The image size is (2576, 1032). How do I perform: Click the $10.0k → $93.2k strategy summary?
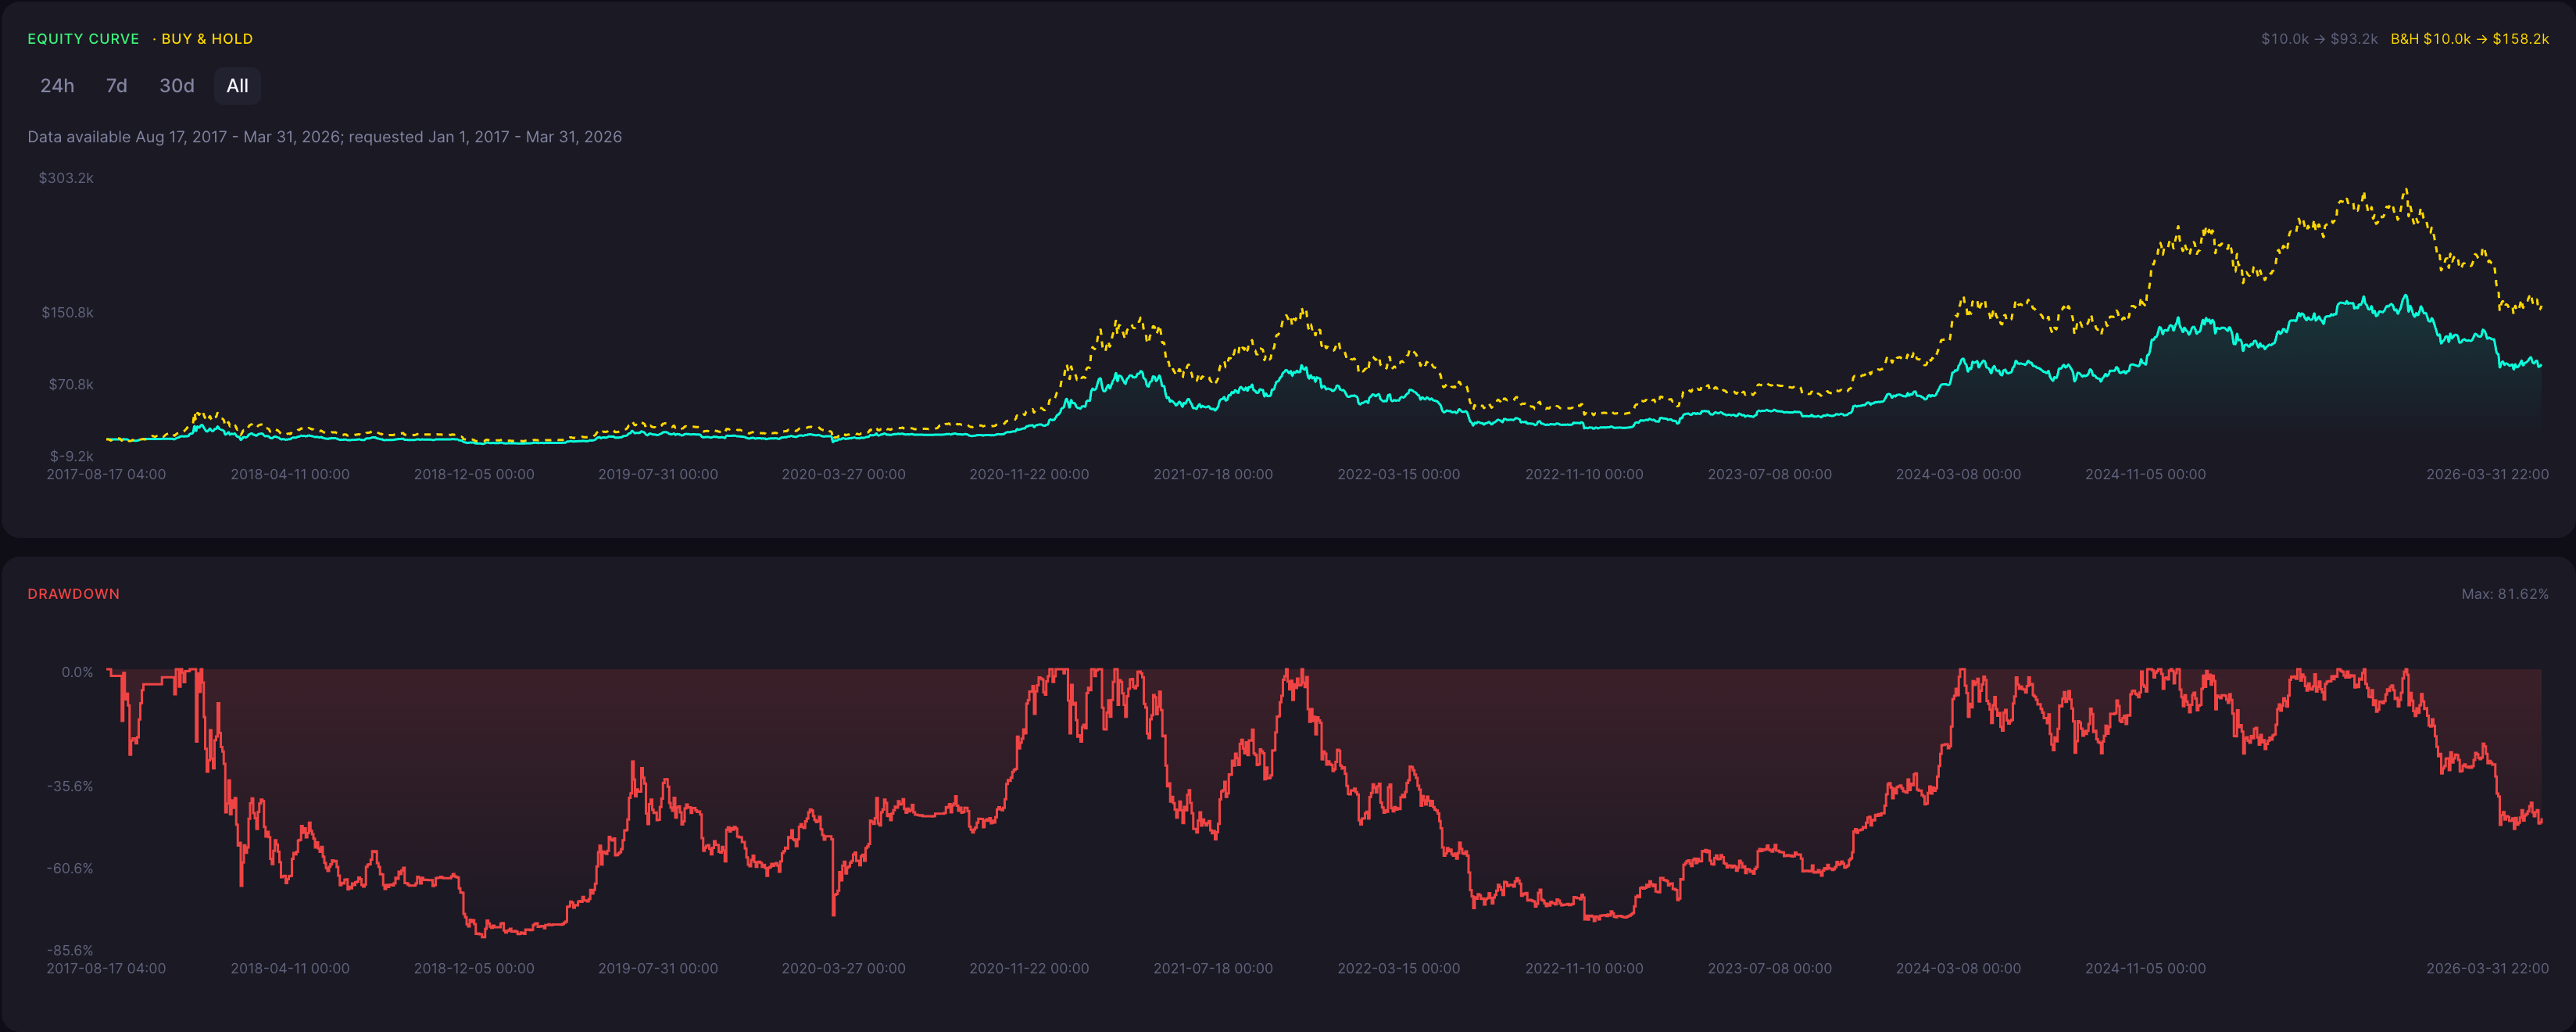coord(2319,39)
